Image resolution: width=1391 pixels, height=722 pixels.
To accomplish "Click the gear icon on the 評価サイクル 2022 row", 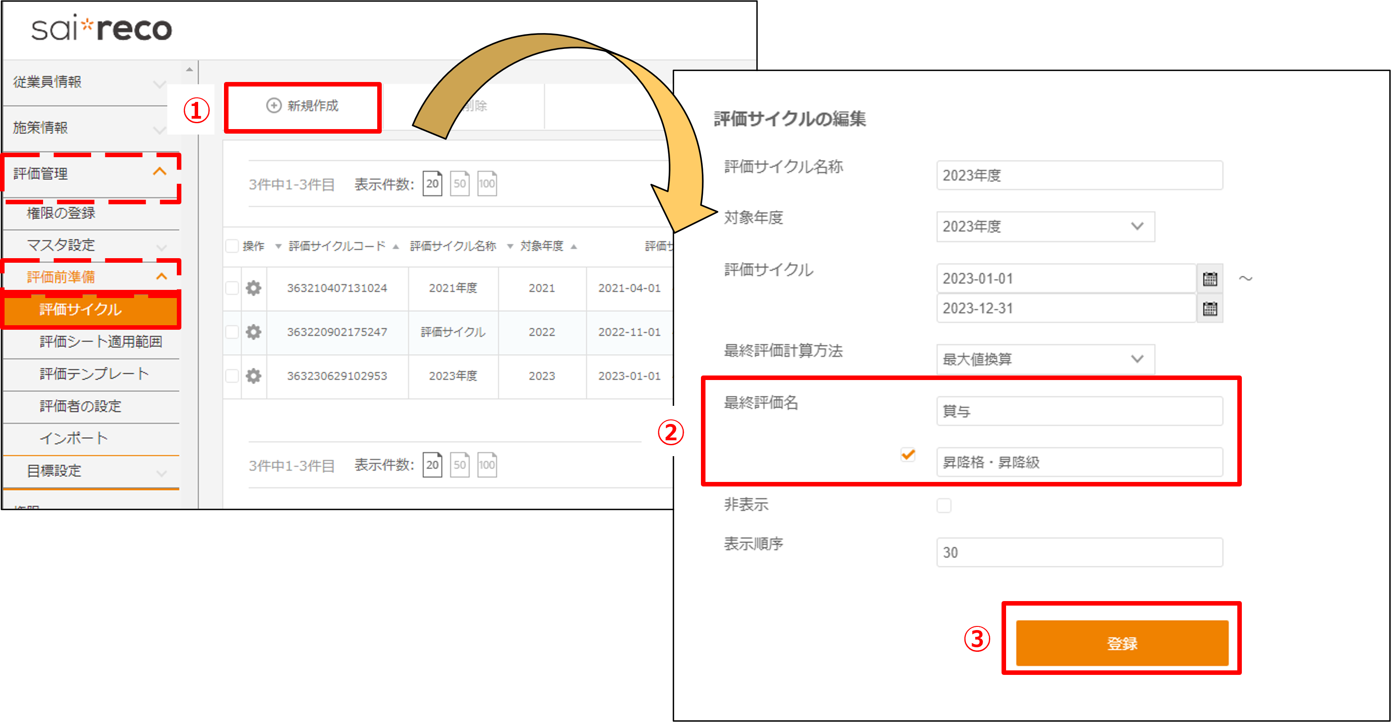I will (254, 332).
